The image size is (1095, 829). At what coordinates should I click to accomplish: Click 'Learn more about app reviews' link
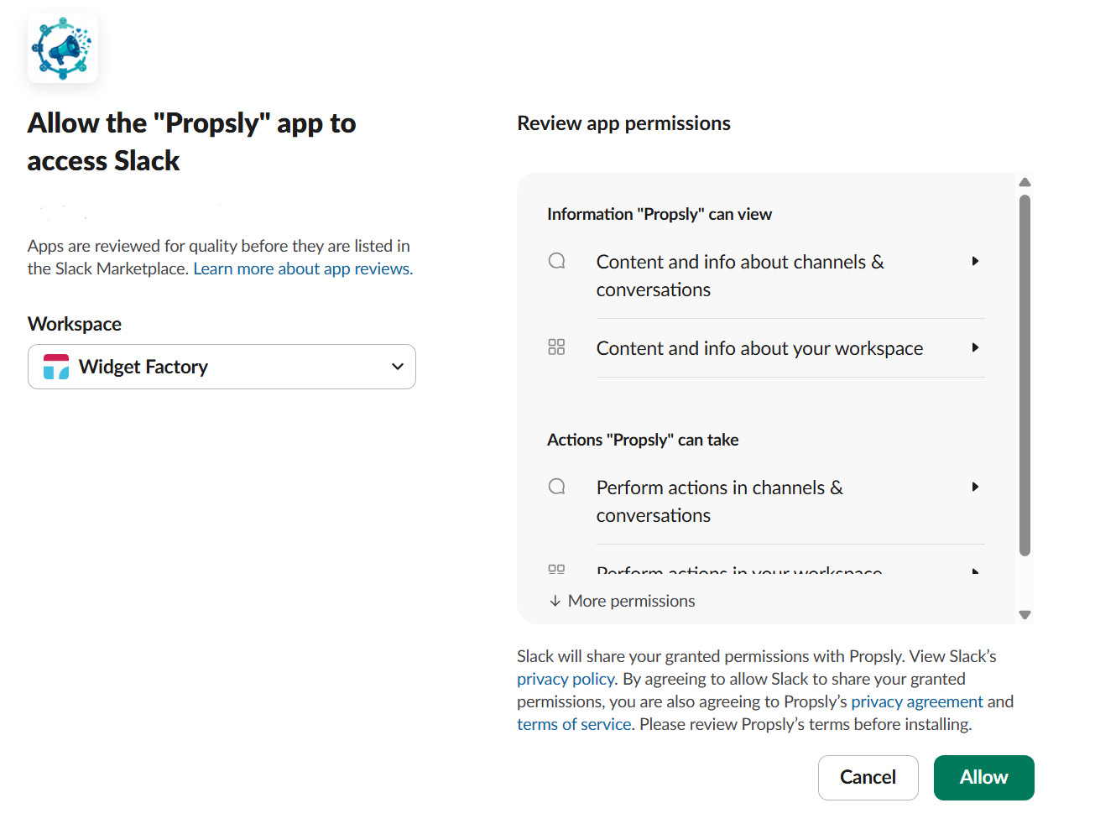point(302,268)
